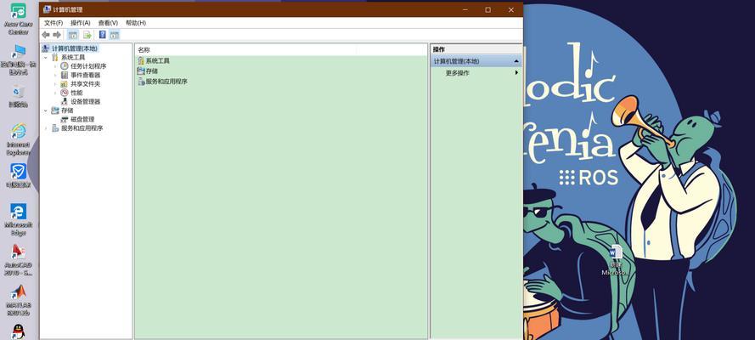This screenshot has height=340, width=755.
Task: Collapse the 存储 tree node arrow
Action: coord(46,110)
